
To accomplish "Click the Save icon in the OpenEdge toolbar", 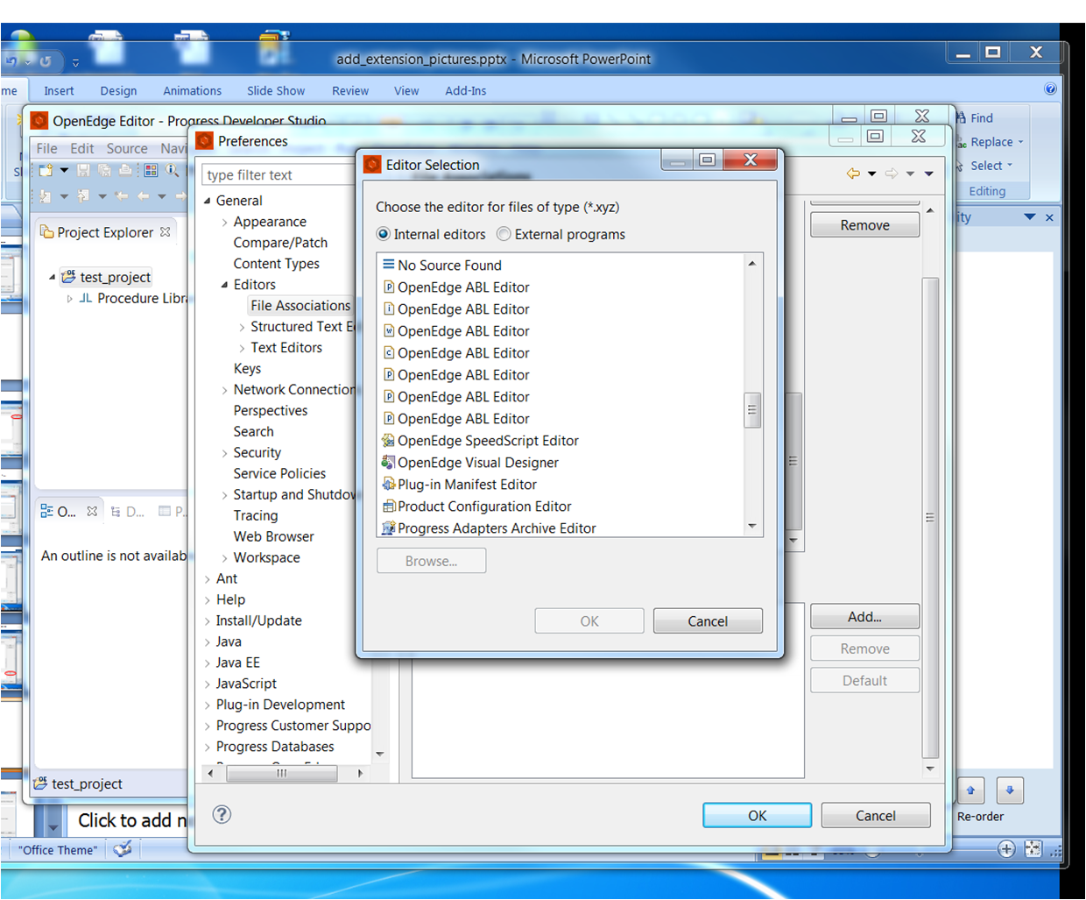I will pos(83,170).
